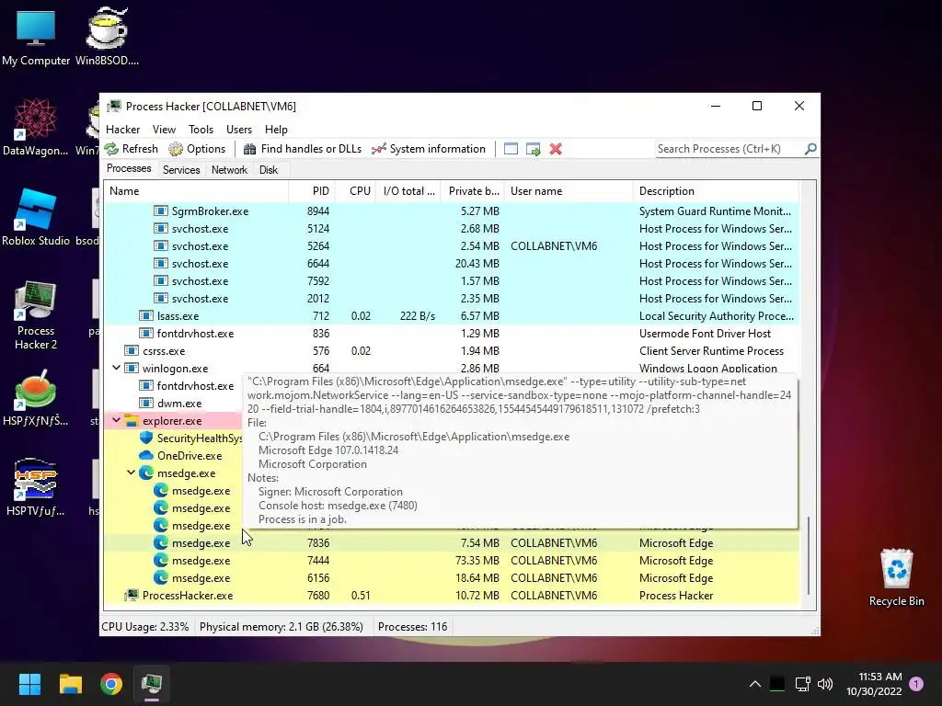Screen dimensions: 942x706
Task: Open the DataWagon desktop shortcut
Action: tap(36, 127)
